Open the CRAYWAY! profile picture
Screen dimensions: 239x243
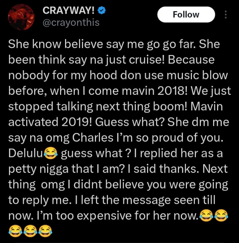(21, 17)
